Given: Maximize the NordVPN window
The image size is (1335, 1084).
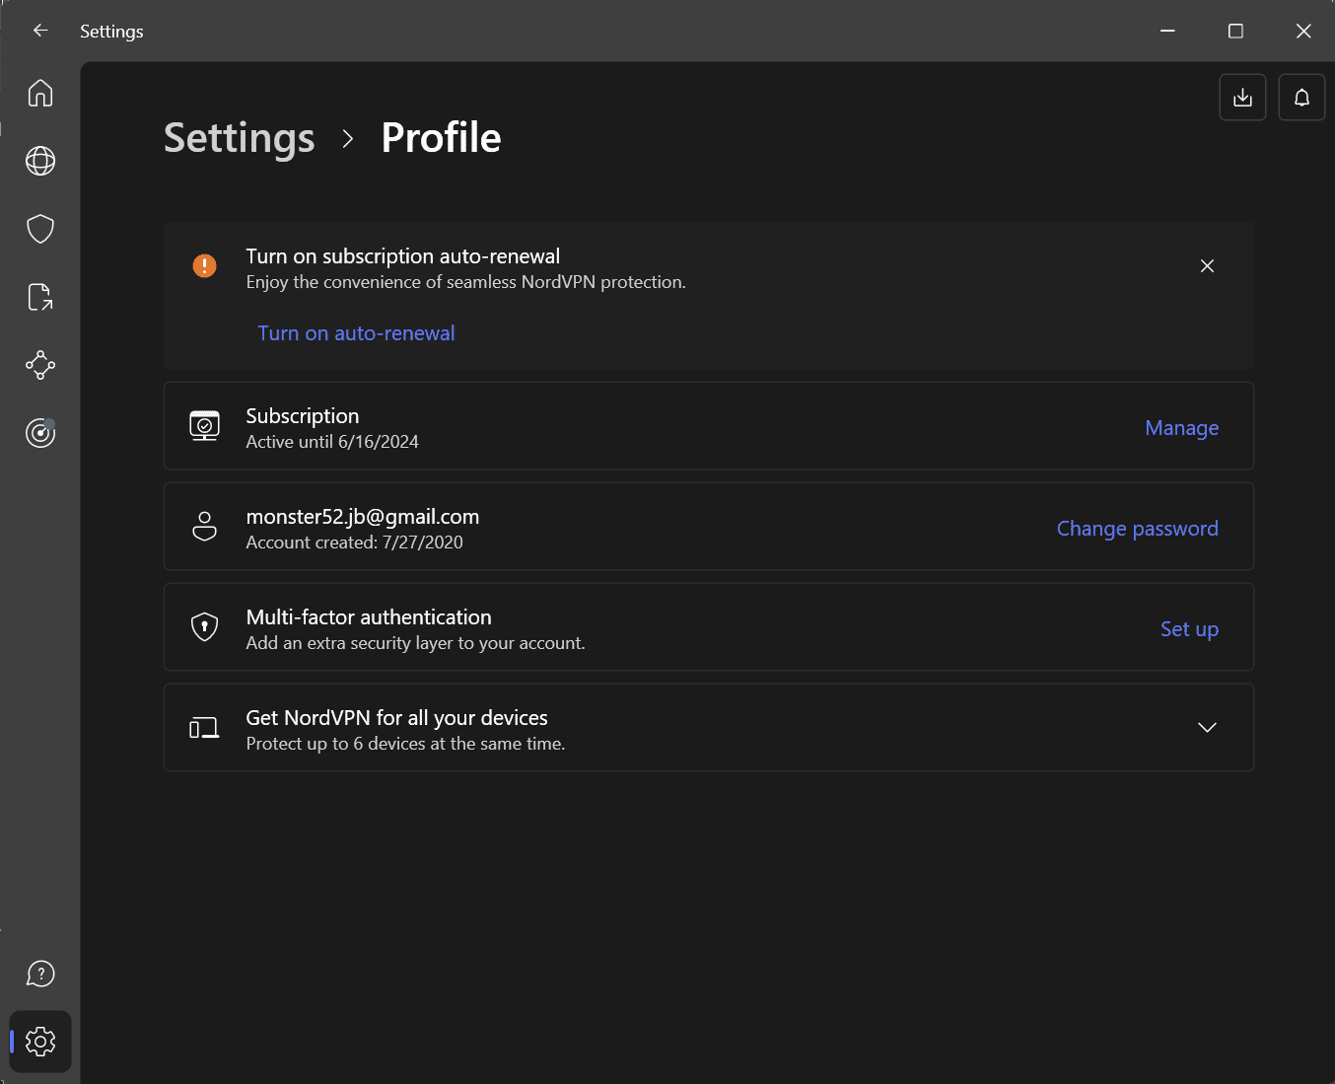Looking at the screenshot, I should (1235, 31).
